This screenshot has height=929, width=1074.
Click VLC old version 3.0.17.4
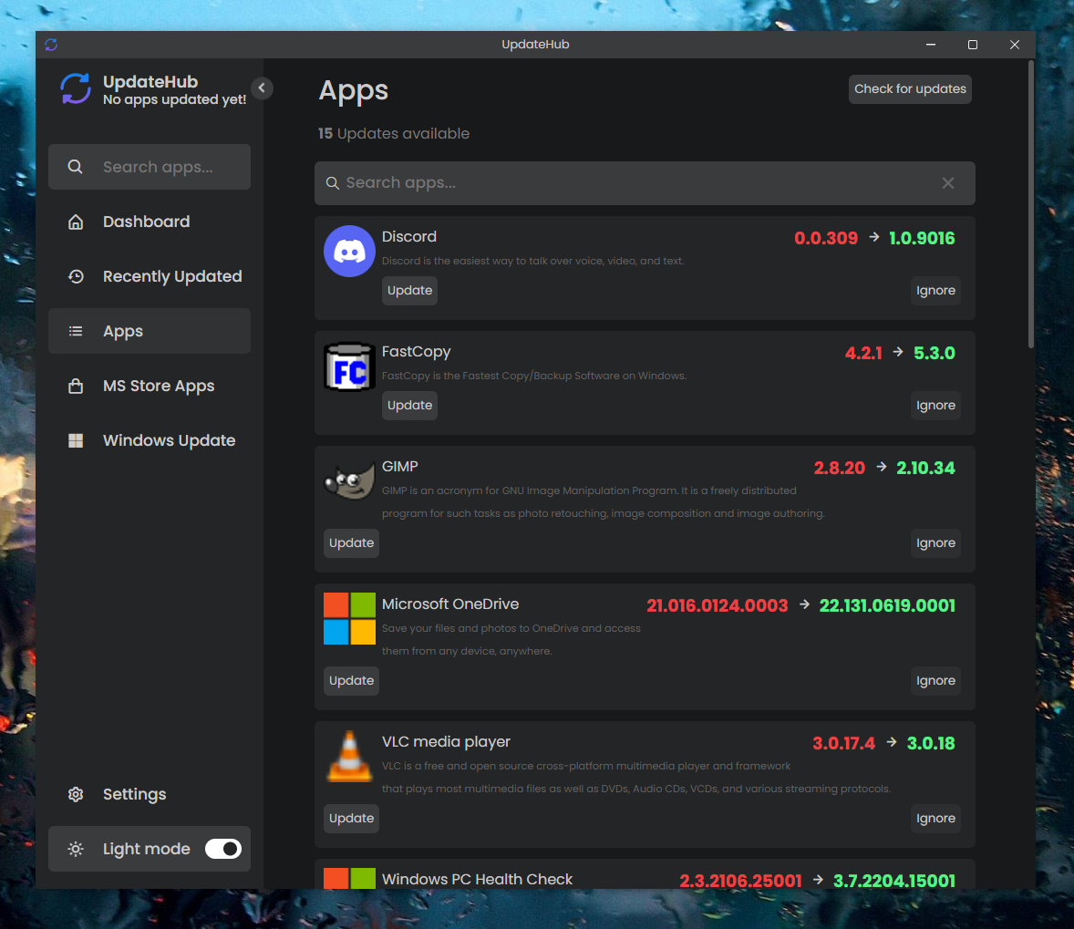click(843, 744)
